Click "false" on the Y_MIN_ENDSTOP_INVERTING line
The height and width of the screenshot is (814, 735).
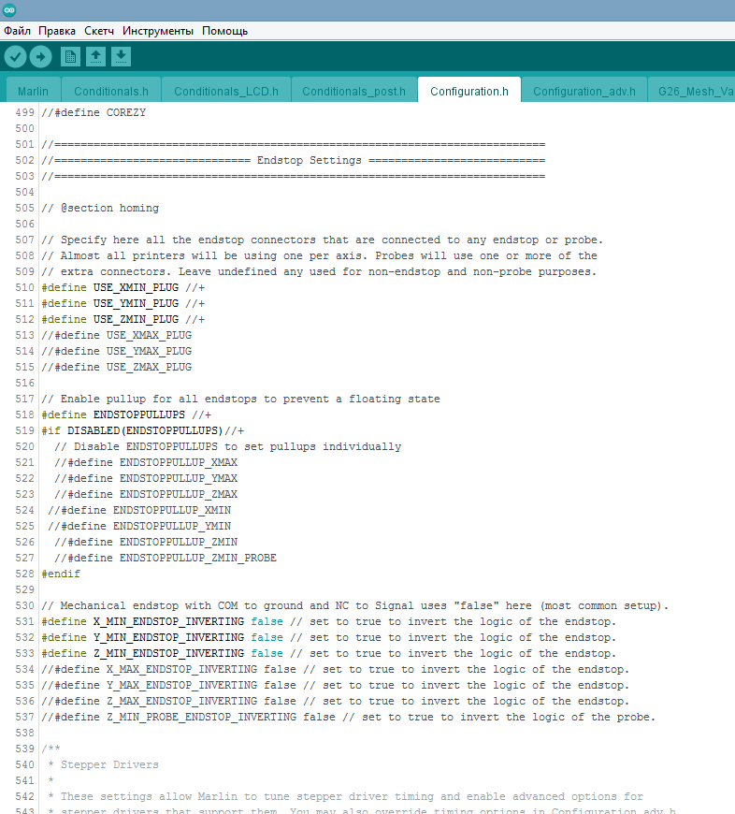pos(267,637)
